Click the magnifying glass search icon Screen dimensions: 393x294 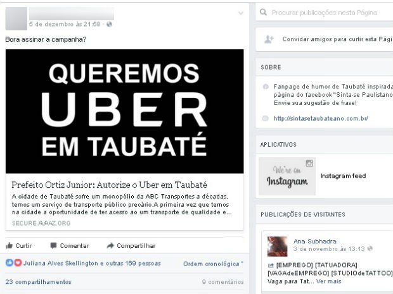[x=263, y=12]
